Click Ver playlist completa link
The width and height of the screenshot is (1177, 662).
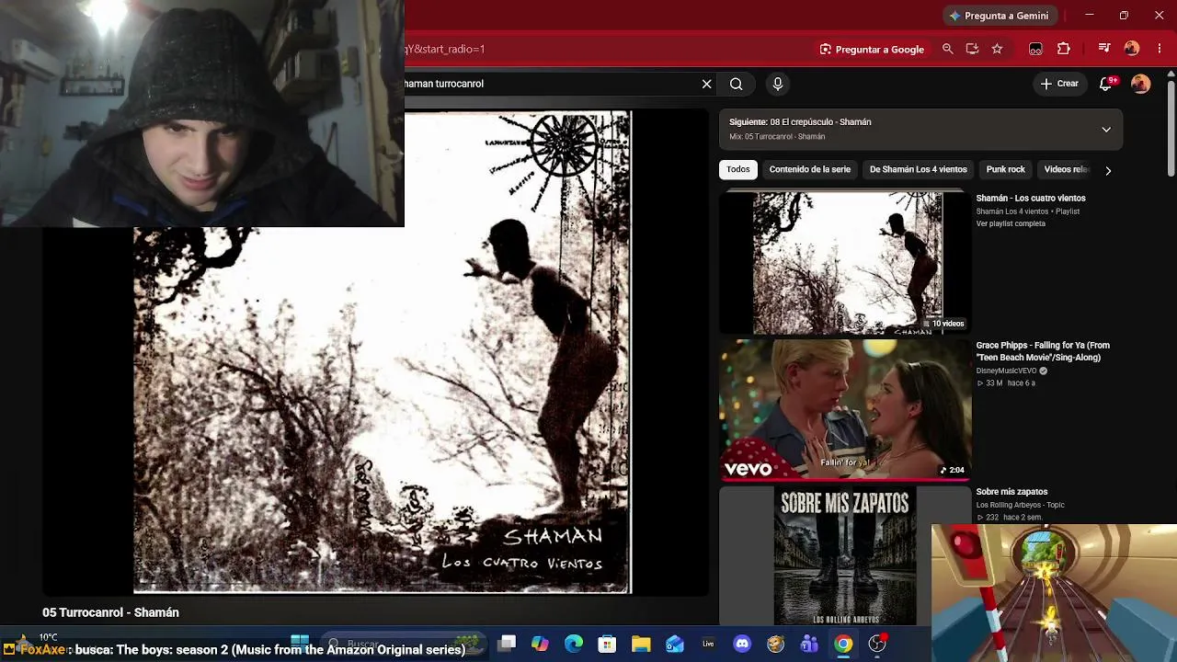click(x=1011, y=223)
